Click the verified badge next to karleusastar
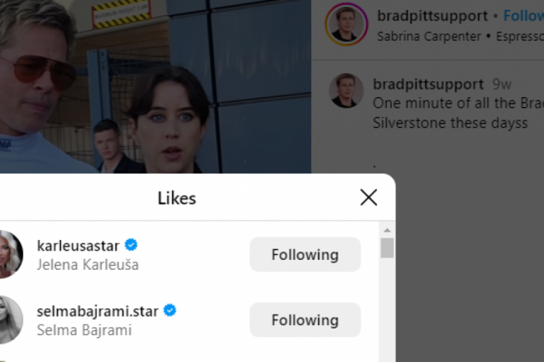Screen dimensions: 544x362 point(131,245)
